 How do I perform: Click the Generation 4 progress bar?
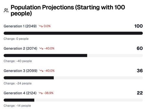(73, 100)
